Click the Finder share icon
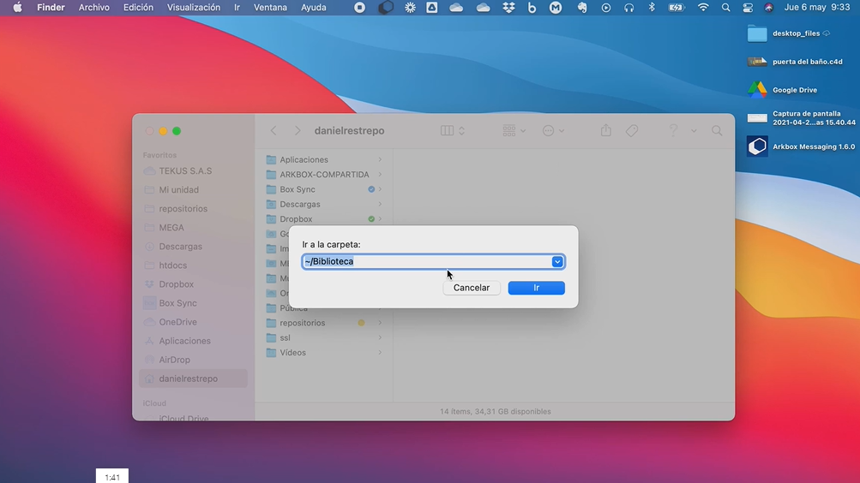This screenshot has width=860, height=483. tap(606, 131)
